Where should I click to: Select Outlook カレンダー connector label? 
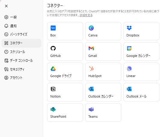coord(101,96)
